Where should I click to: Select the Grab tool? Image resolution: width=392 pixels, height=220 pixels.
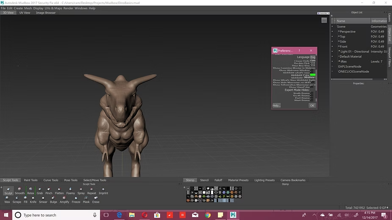(x=40, y=191)
